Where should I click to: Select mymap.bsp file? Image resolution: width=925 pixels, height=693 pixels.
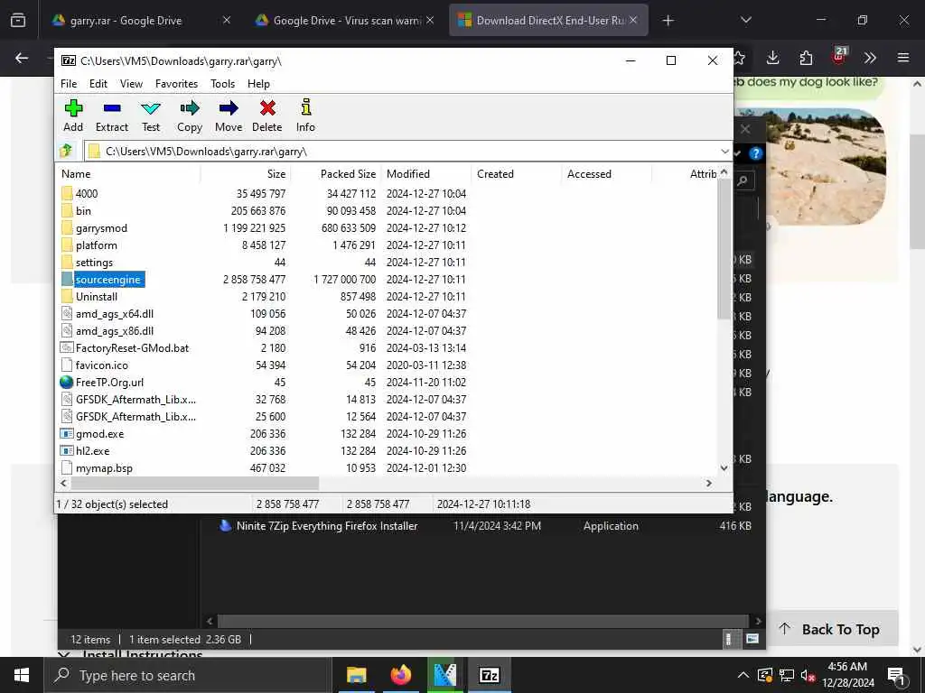104,468
